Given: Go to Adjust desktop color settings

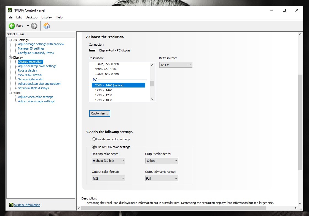Looking at the screenshot, I should pos(37,66).
